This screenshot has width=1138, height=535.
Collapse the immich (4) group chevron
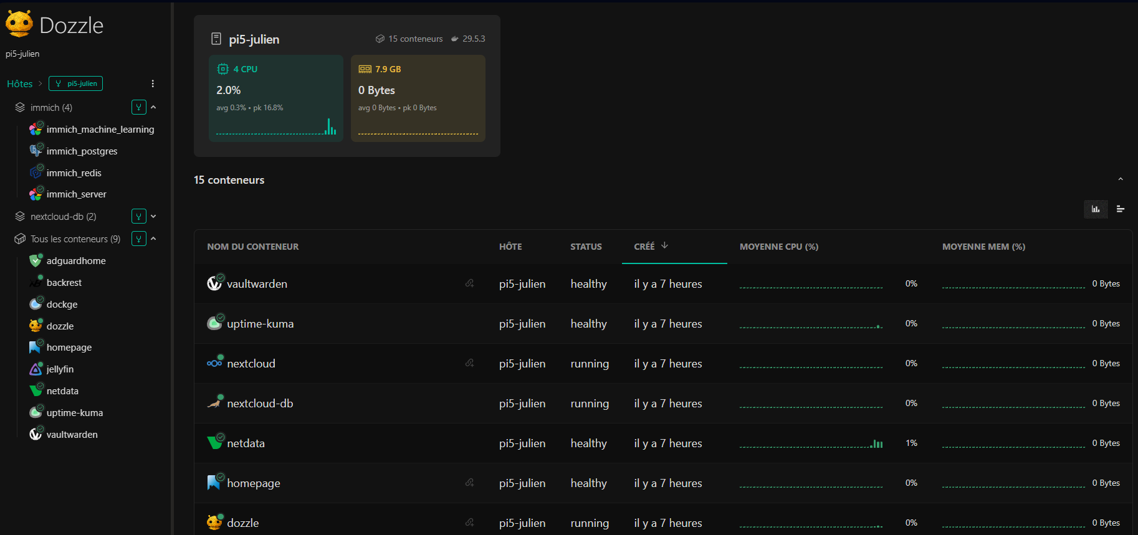tap(153, 107)
